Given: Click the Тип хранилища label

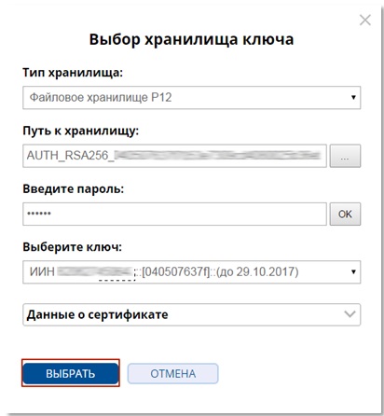Looking at the screenshot, I should coord(73,73).
